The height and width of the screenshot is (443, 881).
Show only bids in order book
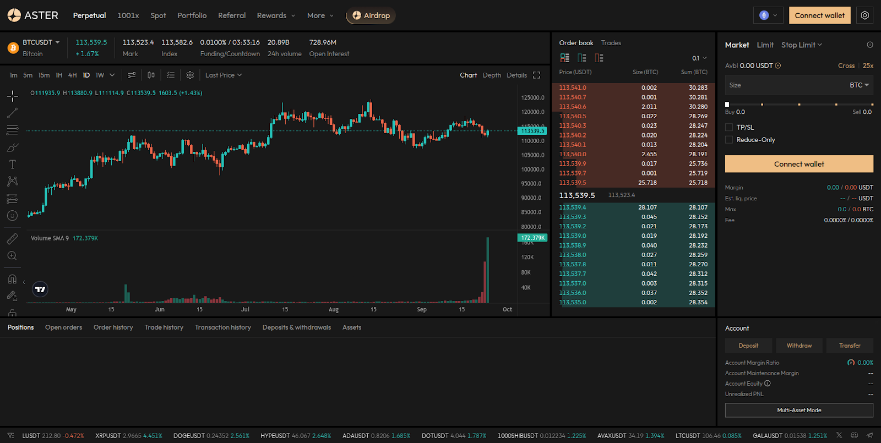click(582, 58)
